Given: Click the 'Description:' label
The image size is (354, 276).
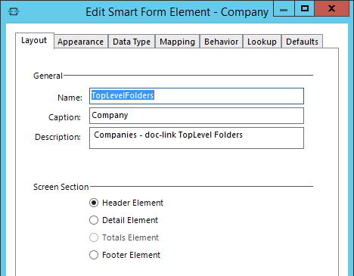Looking at the screenshot, I should pos(57,137).
